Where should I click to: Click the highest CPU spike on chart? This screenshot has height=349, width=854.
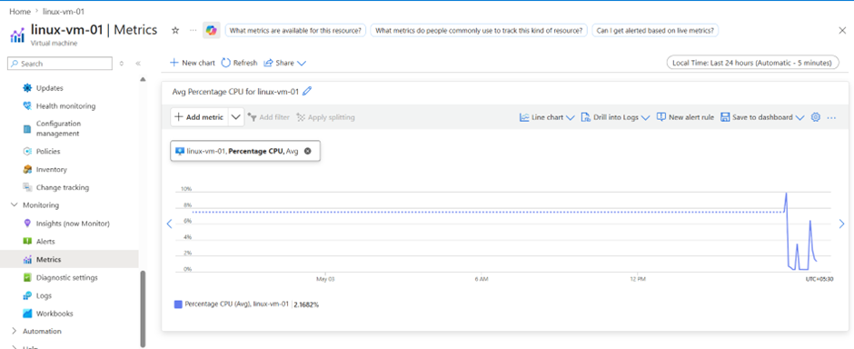coord(786,194)
